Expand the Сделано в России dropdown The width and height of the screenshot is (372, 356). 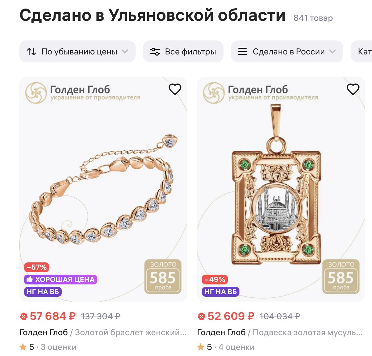pos(287,51)
